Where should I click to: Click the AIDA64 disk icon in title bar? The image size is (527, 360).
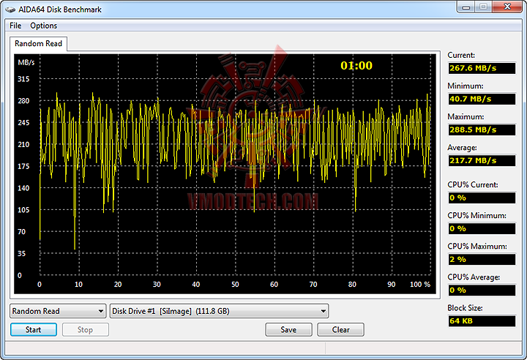point(10,10)
